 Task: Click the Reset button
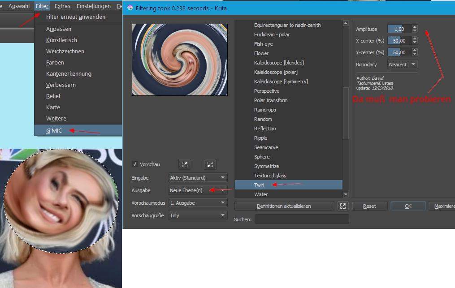coord(369,206)
